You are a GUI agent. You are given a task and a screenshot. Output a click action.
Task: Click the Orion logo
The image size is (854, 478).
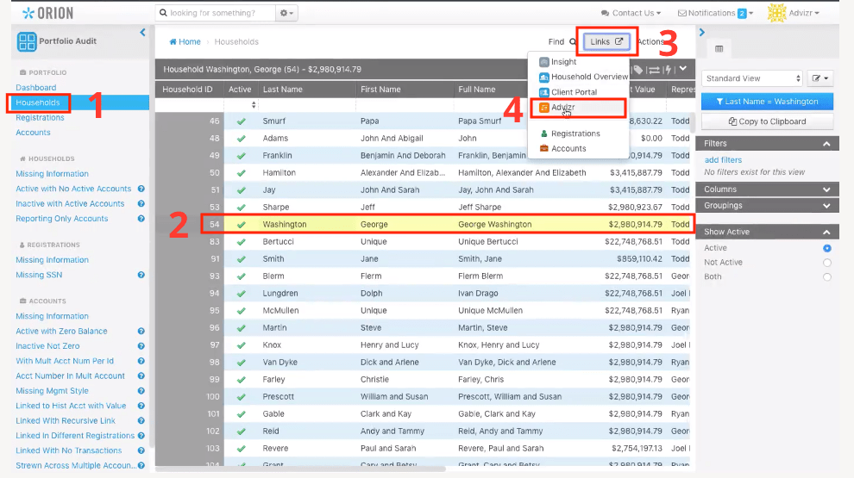(47, 13)
